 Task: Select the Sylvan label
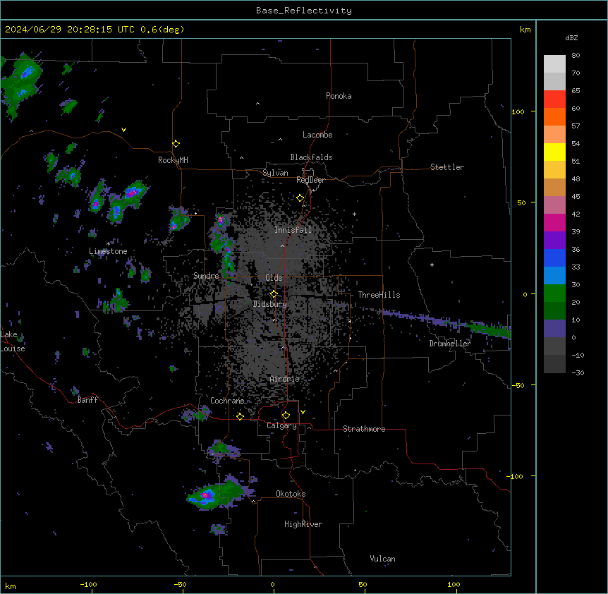pyautogui.click(x=275, y=173)
